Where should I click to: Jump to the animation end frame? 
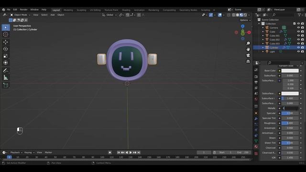139,152
